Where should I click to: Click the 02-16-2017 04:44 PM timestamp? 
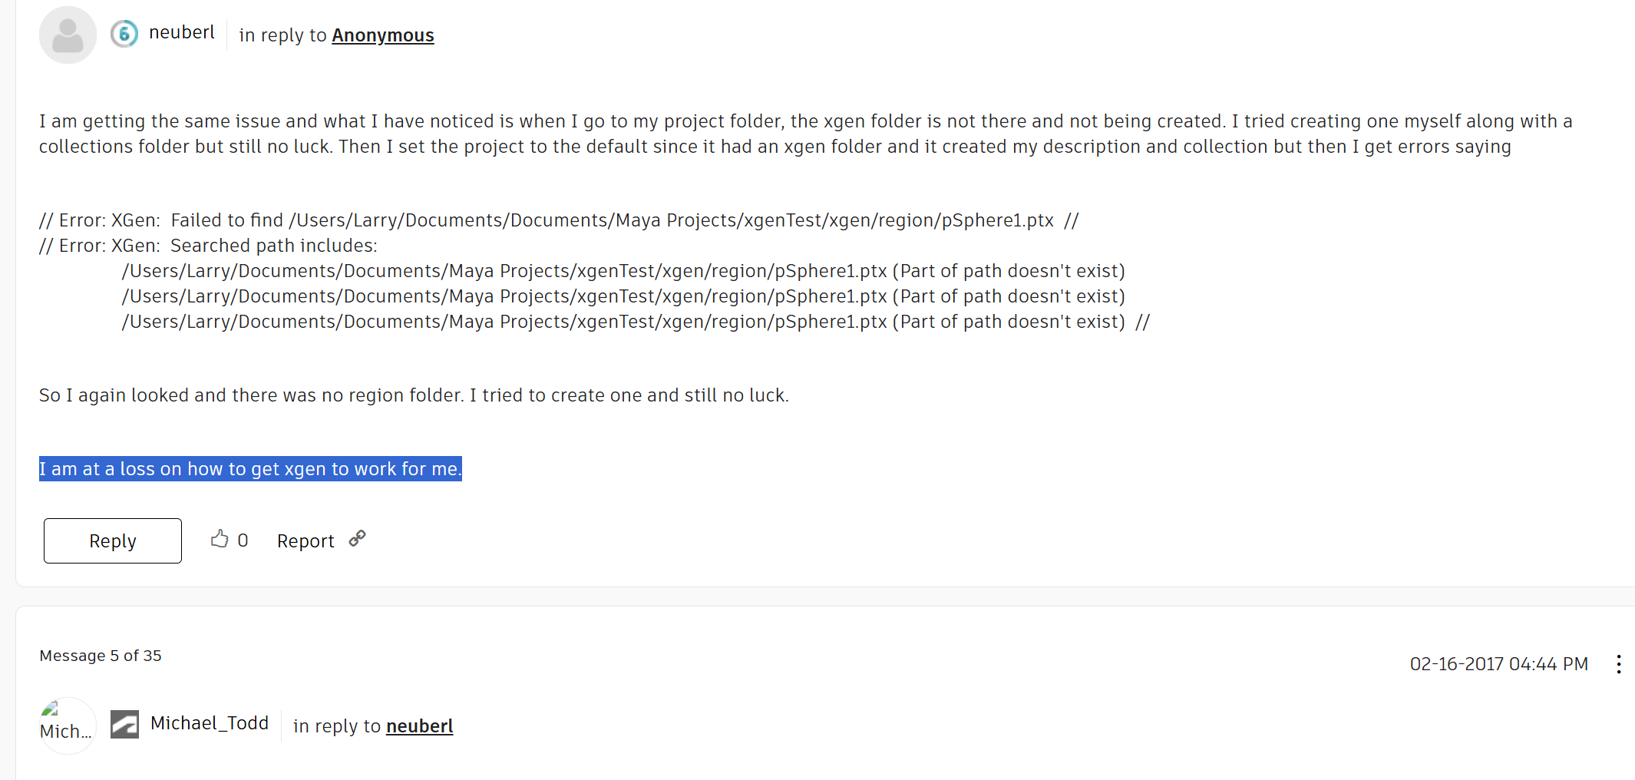[1498, 664]
